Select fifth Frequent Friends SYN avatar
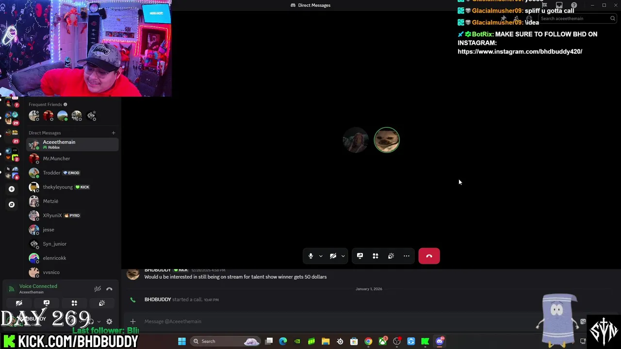 [x=91, y=116]
